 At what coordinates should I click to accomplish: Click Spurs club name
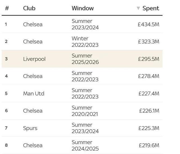pyautogui.click(x=30, y=128)
